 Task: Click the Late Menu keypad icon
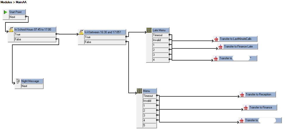(x=149, y=30)
